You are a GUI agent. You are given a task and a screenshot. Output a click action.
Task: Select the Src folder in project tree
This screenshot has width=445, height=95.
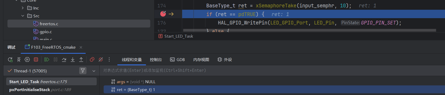[33, 16]
